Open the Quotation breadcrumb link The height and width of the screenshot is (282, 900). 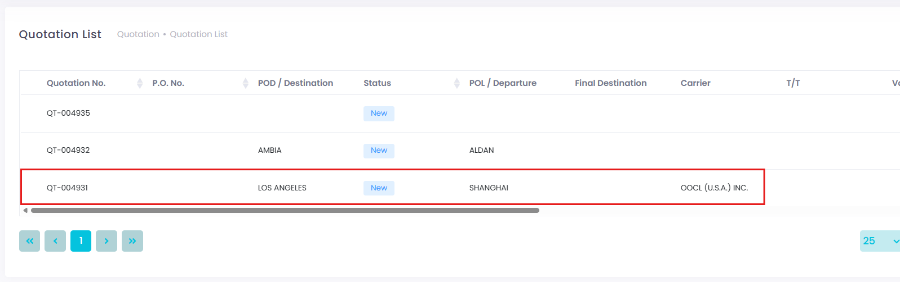click(138, 34)
